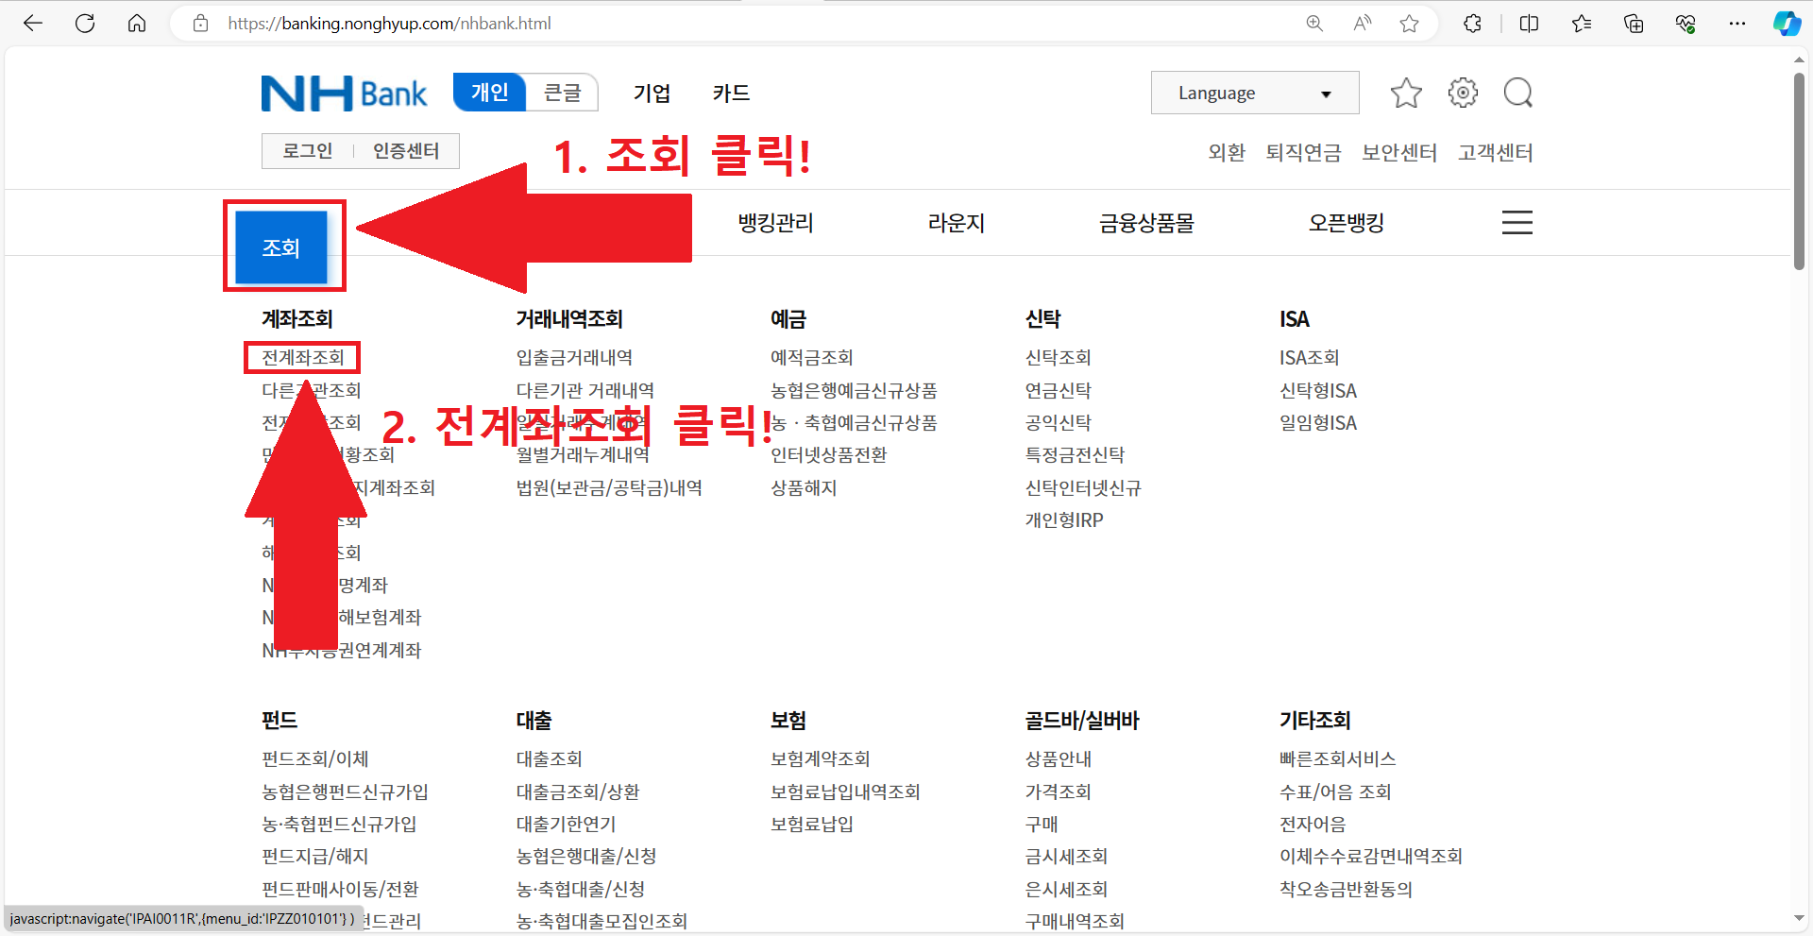Open browser essentials heart icon
Image resolution: width=1813 pixels, height=936 pixels.
(1686, 24)
